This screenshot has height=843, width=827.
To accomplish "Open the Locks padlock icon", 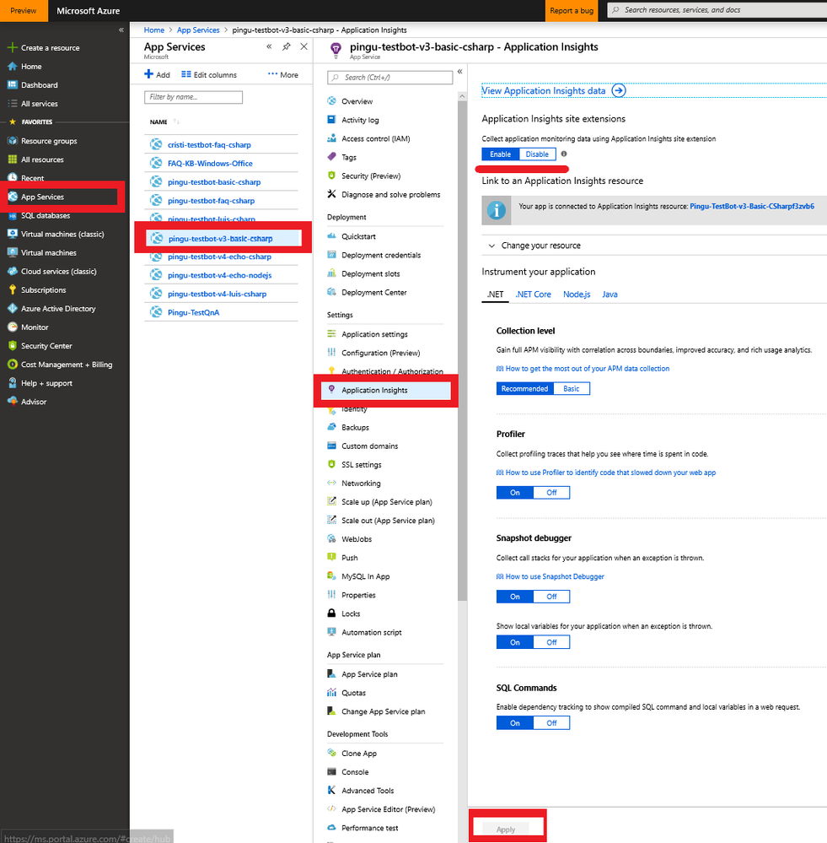I will (331, 613).
